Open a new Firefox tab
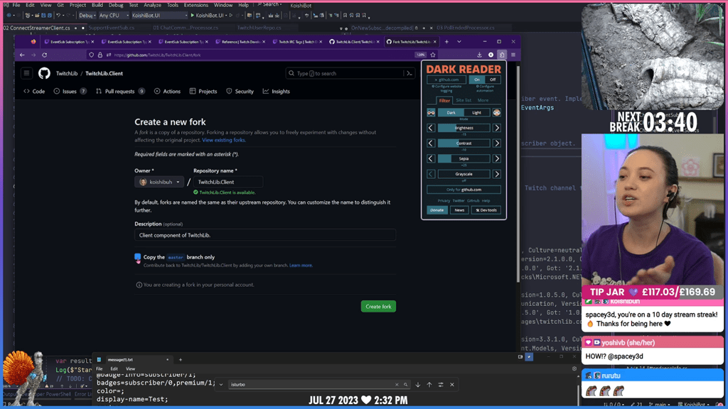 point(446,42)
